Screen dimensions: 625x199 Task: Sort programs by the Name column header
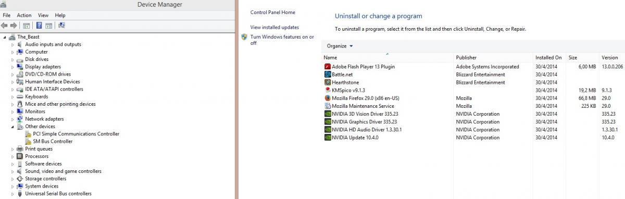coord(387,57)
